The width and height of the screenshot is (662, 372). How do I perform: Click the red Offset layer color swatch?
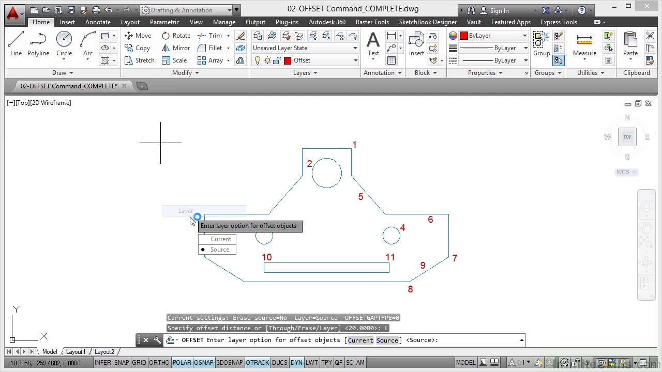click(288, 60)
